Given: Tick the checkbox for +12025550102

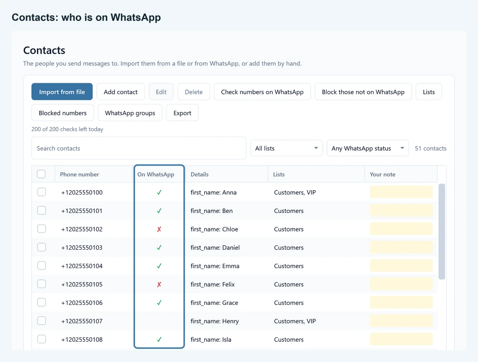Looking at the screenshot, I should (x=42, y=229).
